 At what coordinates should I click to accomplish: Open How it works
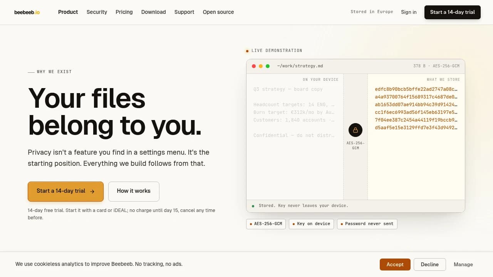tap(134, 191)
